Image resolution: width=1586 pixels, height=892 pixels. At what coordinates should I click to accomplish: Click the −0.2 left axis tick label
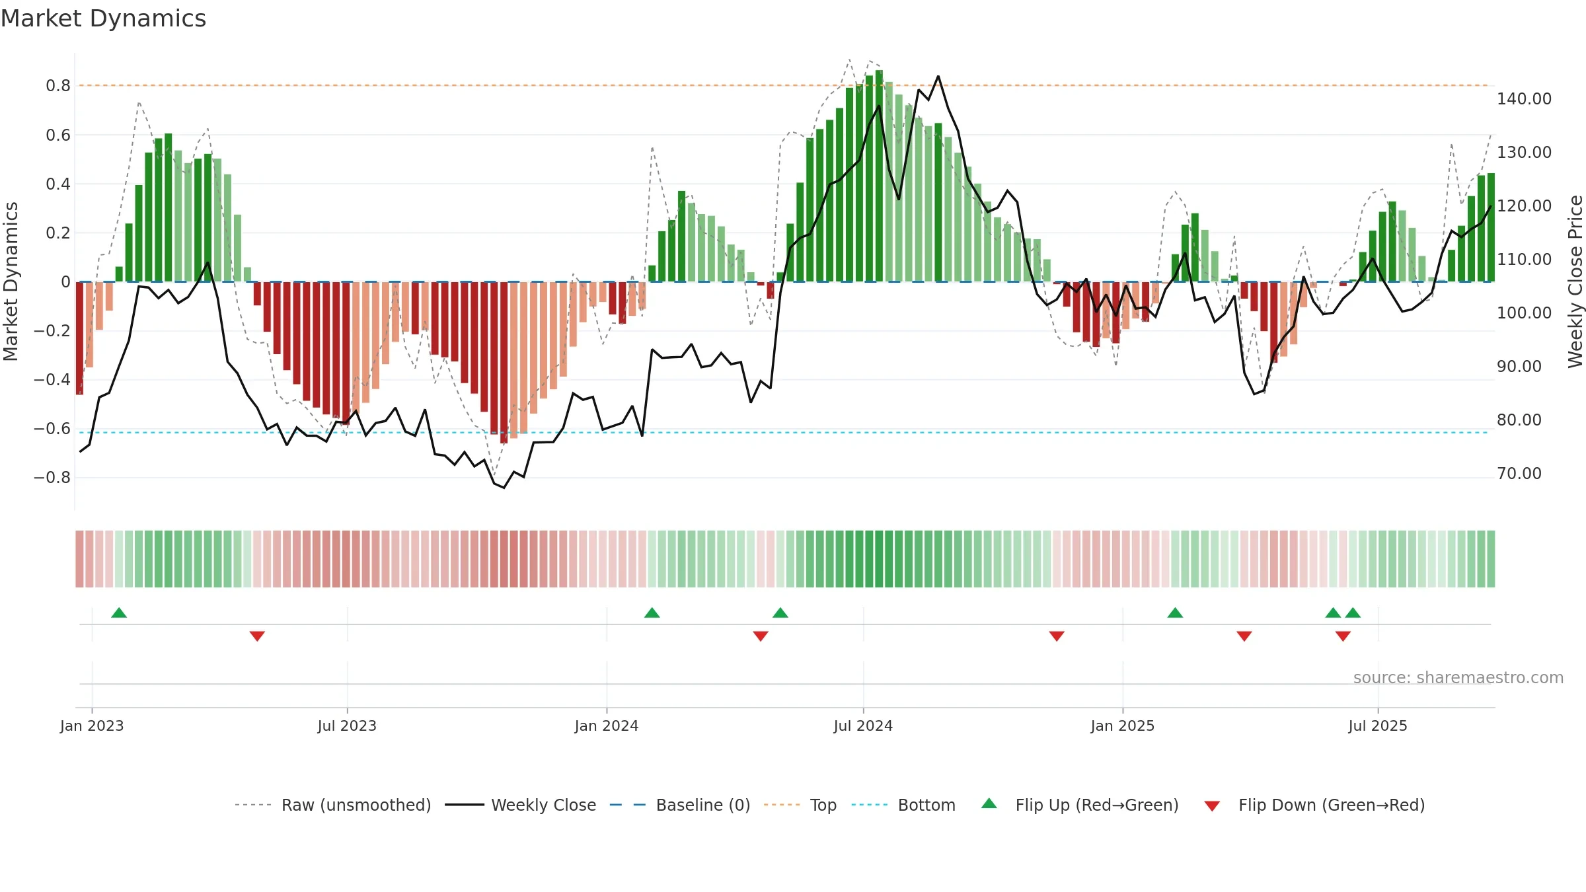[x=52, y=331]
